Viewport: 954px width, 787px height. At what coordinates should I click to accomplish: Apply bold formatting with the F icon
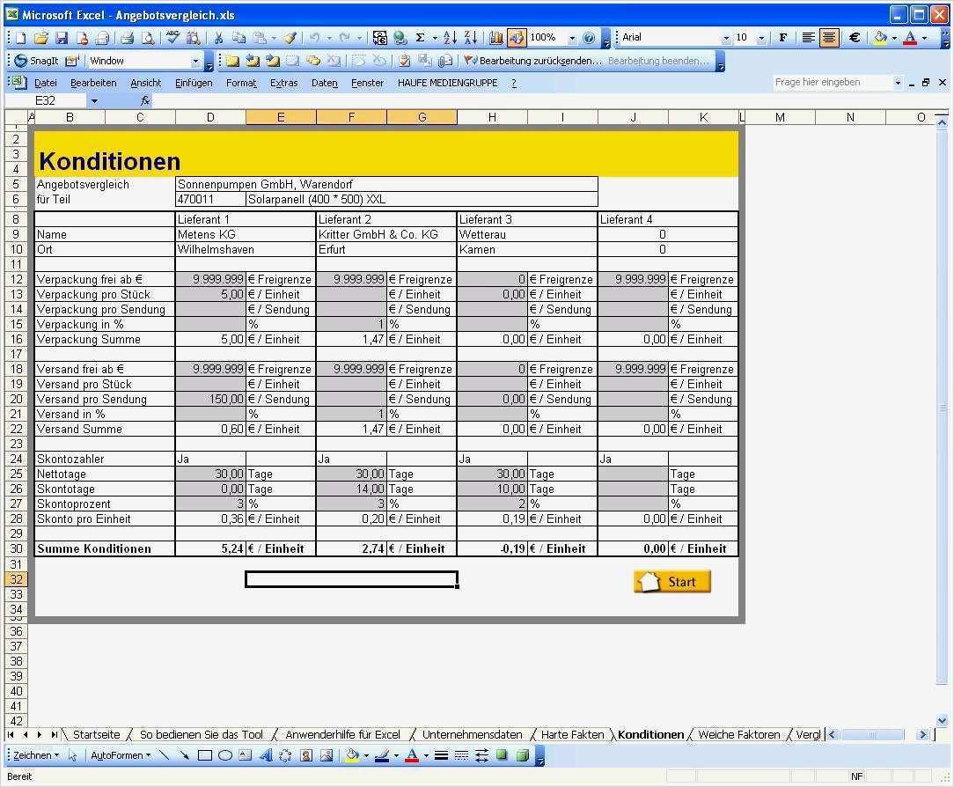tap(784, 37)
